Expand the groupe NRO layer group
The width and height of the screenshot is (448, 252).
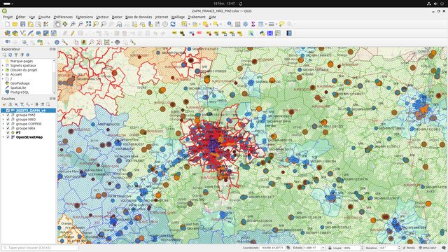3,120
